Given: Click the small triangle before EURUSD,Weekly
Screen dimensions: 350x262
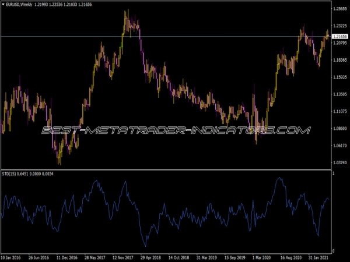Looking at the screenshot, I should (3, 5).
